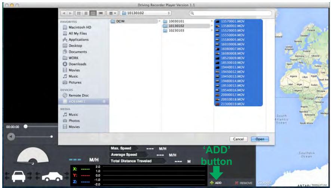Click the volume slider handle
Image resolution: width=331 pixels, height=188 pixels.
(52, 137)
